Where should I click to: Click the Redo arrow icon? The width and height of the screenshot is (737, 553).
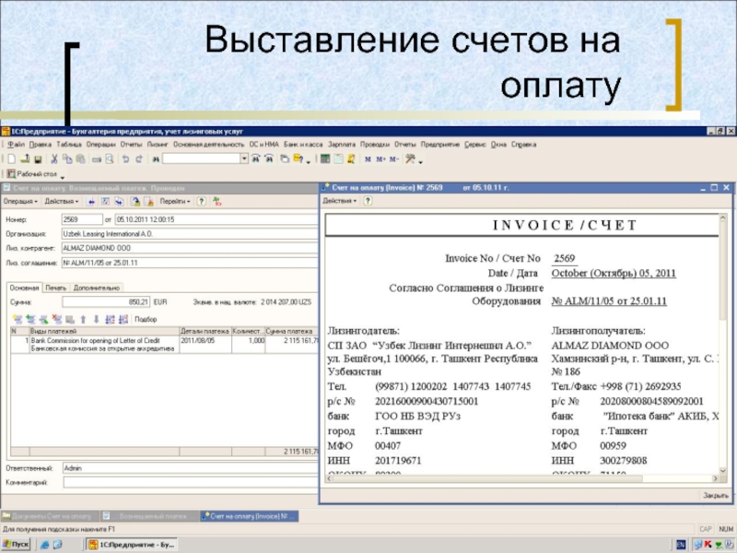[x=139, y=159]
